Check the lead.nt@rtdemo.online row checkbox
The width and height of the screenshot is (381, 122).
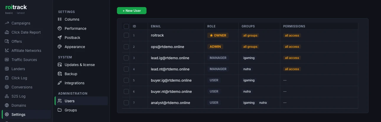click(x=126, y=69)
